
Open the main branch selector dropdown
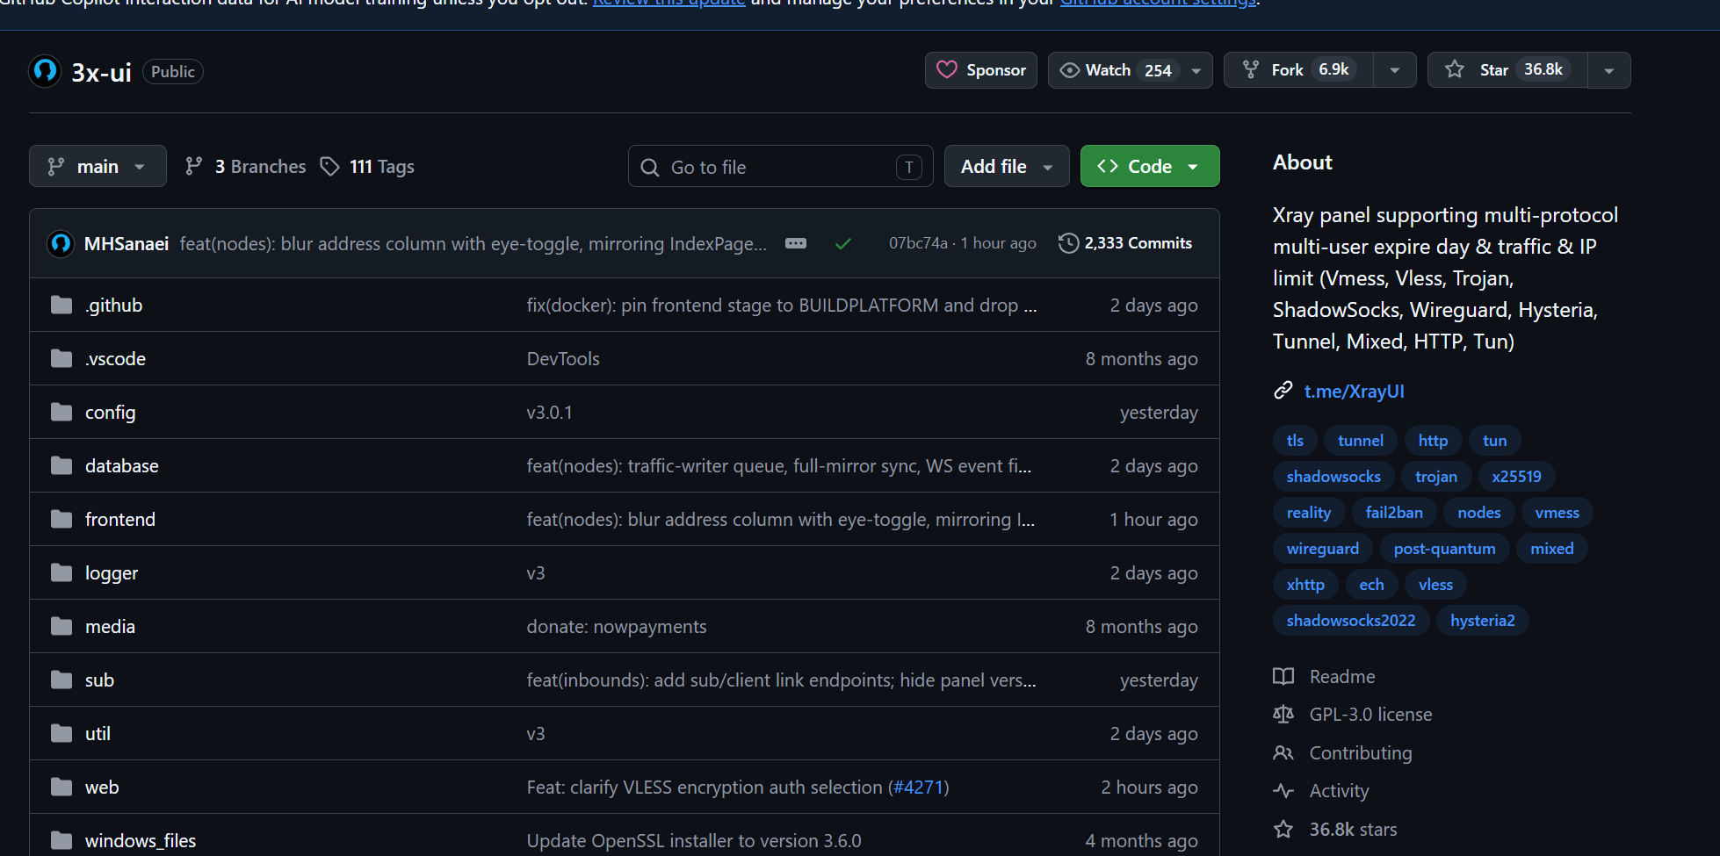pyautogui.click(x=98, y=166)
